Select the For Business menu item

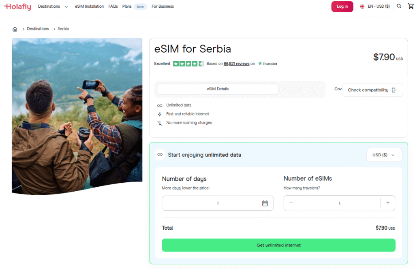click(162, 6)
